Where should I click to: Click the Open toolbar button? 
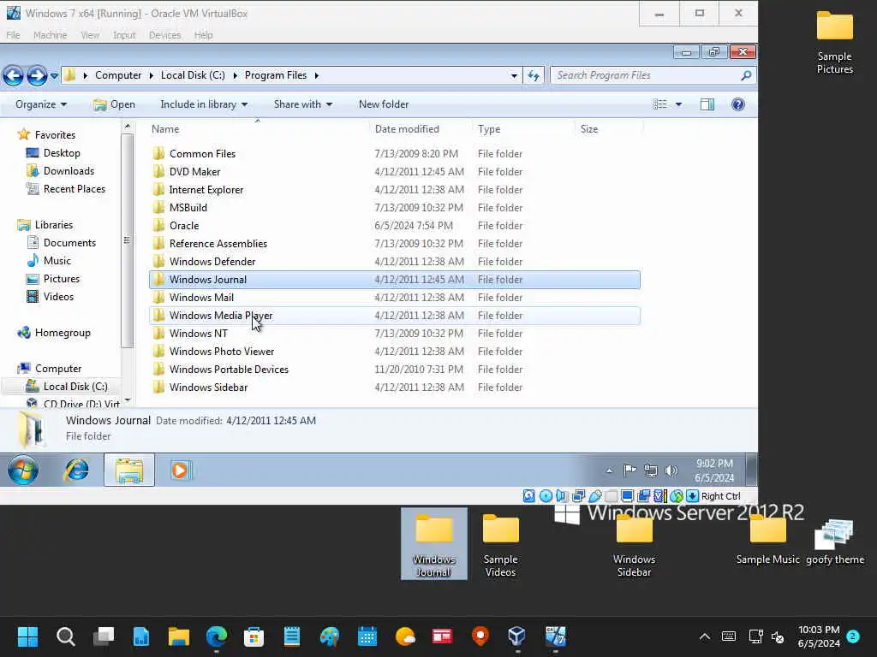point(114,104)
